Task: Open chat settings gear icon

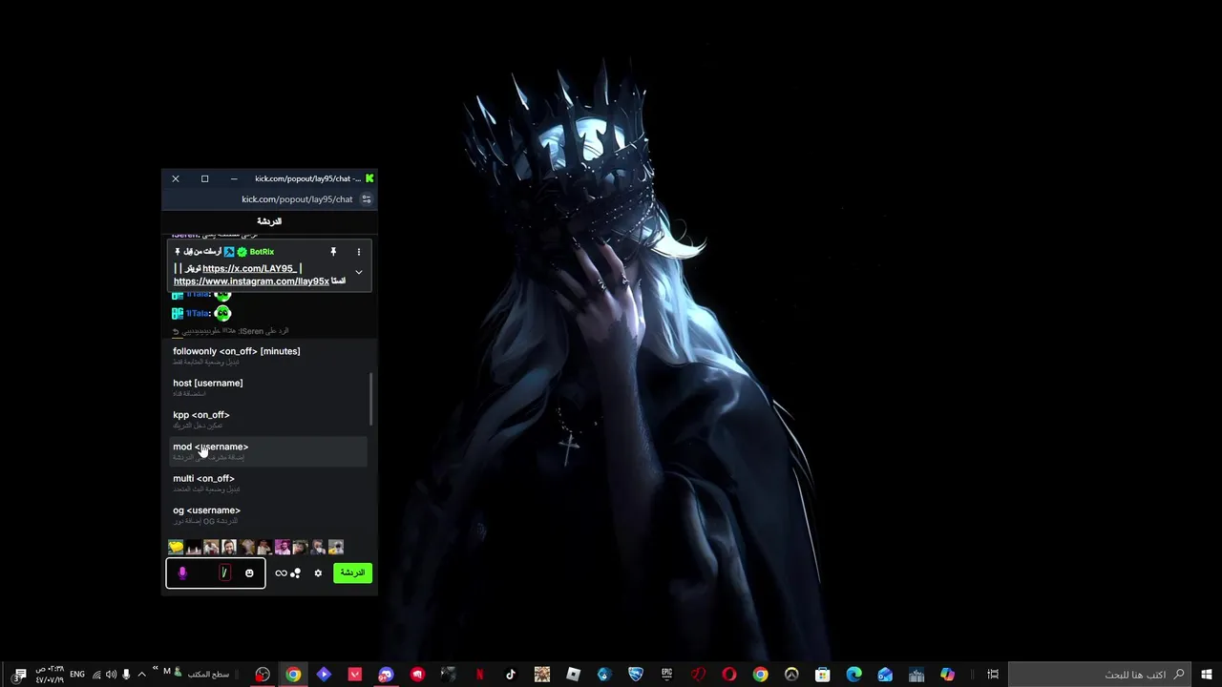Action: point(318,573)
